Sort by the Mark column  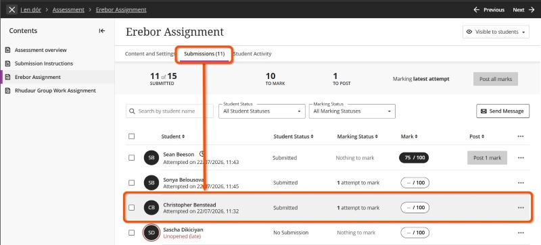pyautogui.click(x=409, y=136)
